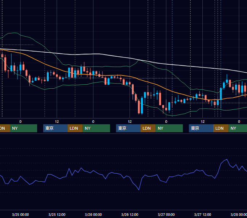Select the 東京 session block on 3/25
This screenshot has height=218, width=247.
(x=55, y=128)
